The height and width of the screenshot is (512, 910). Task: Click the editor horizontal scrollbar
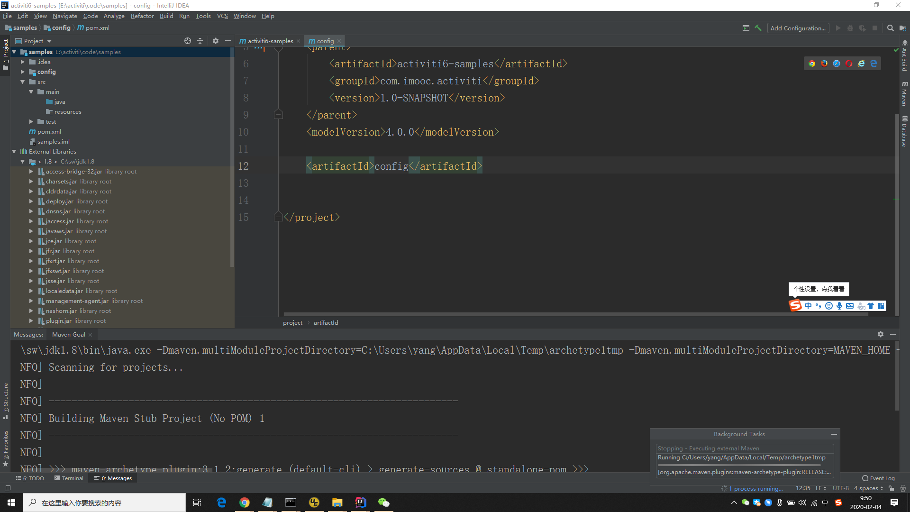576,314
